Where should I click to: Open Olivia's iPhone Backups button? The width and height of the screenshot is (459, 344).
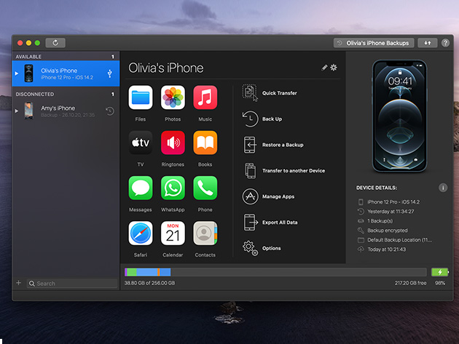tap(374, 43)
